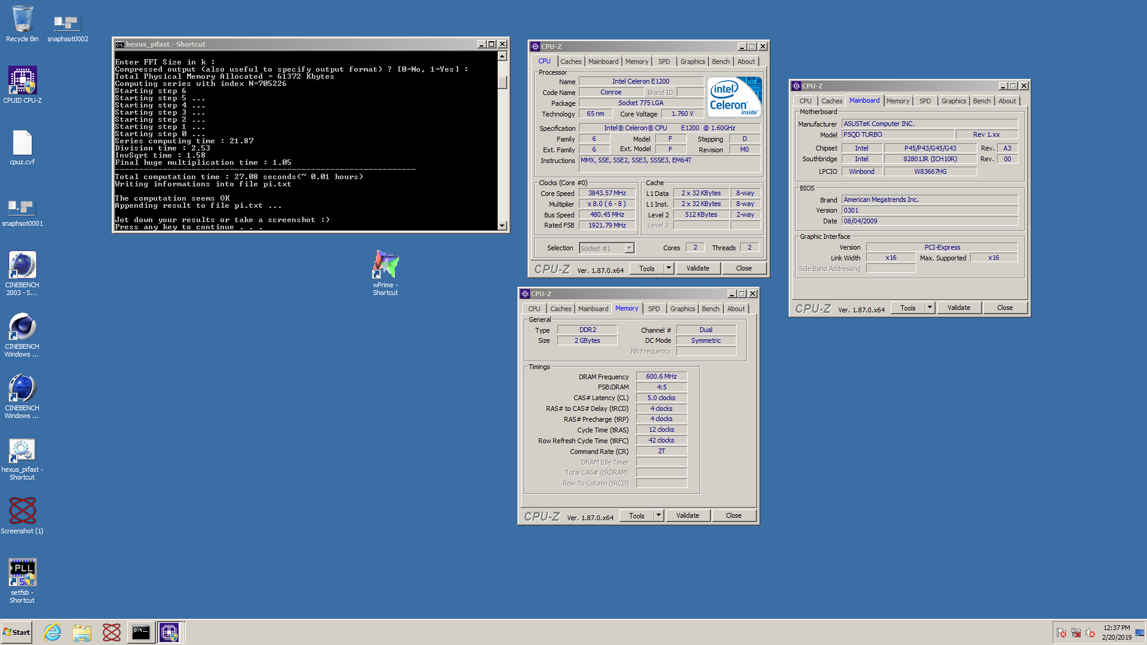Click console scrollbar up arrow

click(502, 56)
